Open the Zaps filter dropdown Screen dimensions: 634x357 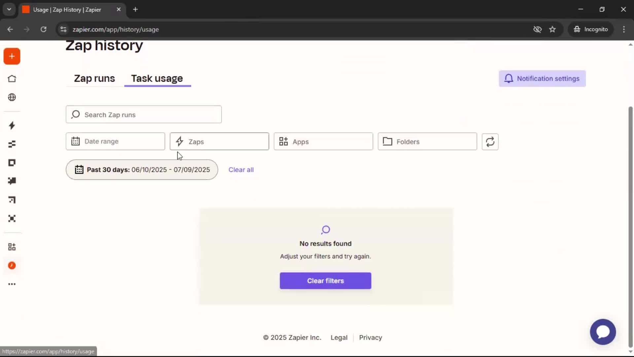coord(219,141)
